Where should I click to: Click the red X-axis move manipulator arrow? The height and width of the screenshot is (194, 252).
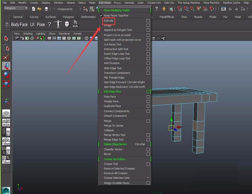(x=180, y=127)
